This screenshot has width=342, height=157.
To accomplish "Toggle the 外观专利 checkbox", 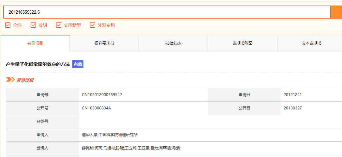I will pyautogui.click(x=93, y=25).
